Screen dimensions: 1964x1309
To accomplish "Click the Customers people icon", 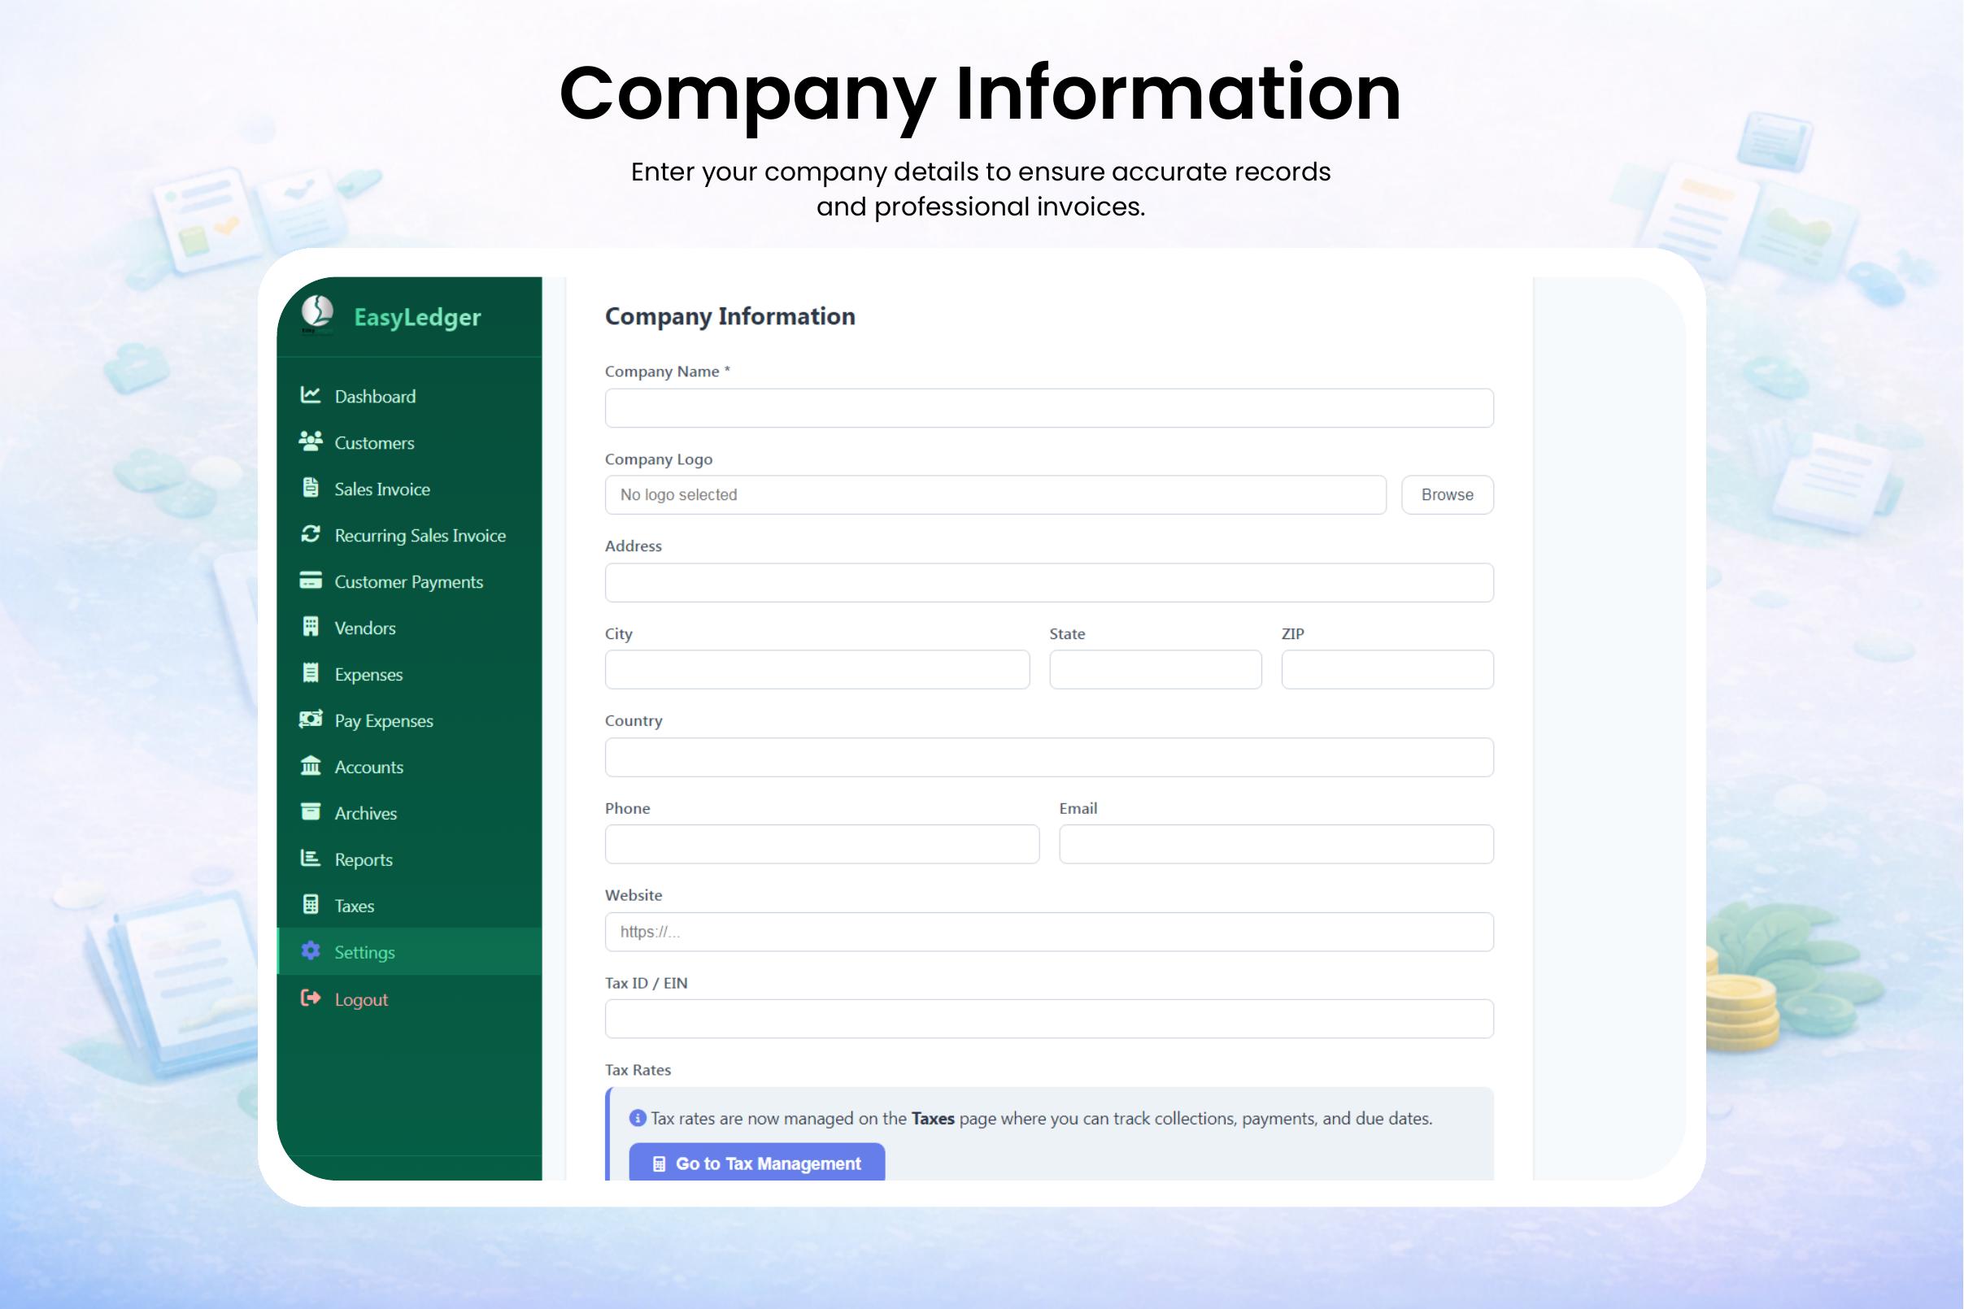I will [311, 441].
